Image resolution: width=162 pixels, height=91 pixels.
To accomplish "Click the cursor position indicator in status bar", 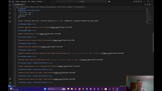I will click(123, 86).
